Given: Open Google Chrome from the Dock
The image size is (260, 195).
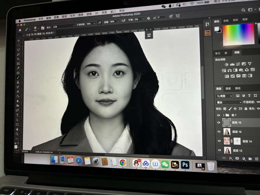Looking at the screenshot, I should [x=123, y=163].
